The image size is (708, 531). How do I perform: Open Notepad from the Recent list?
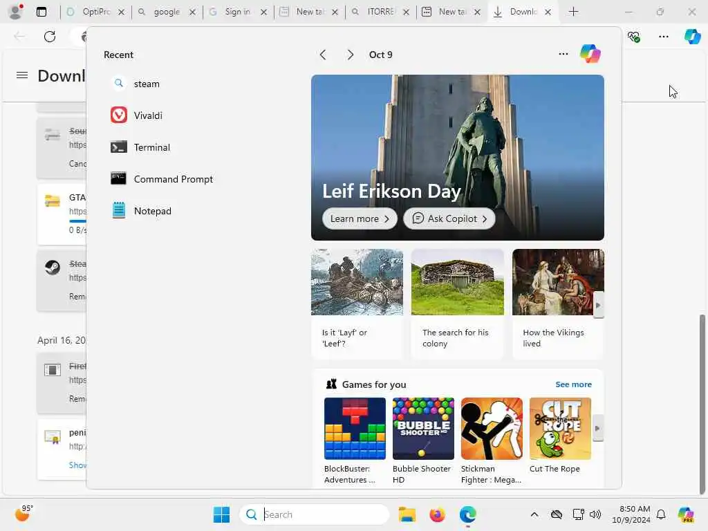pos(141,211)
